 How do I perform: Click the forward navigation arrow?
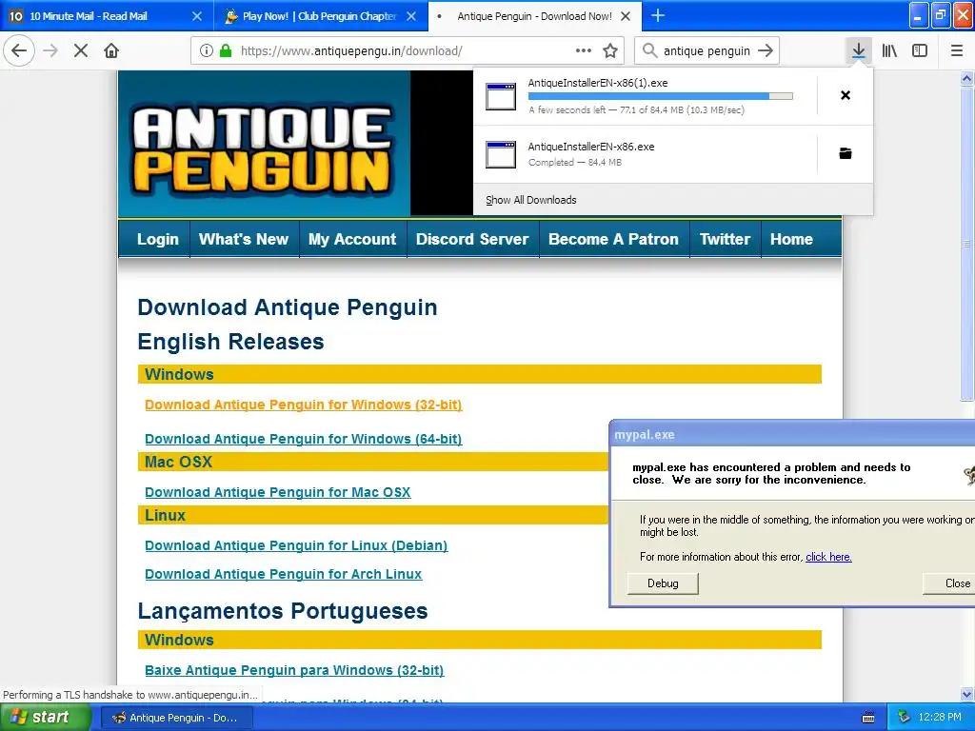[x=50, y=50]
